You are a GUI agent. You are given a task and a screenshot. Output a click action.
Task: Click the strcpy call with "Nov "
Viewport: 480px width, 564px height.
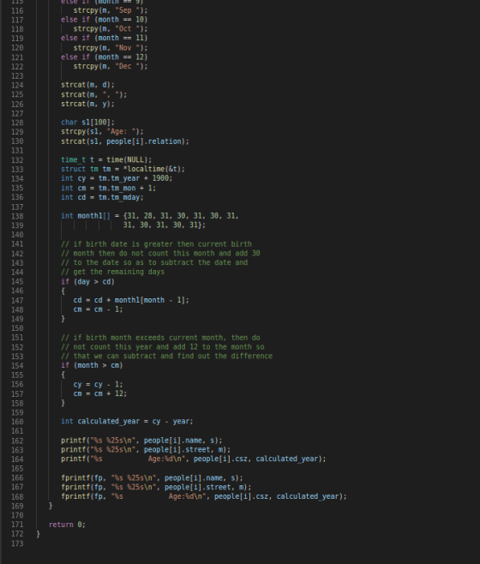pyautogui.click(x=111, y=48)
